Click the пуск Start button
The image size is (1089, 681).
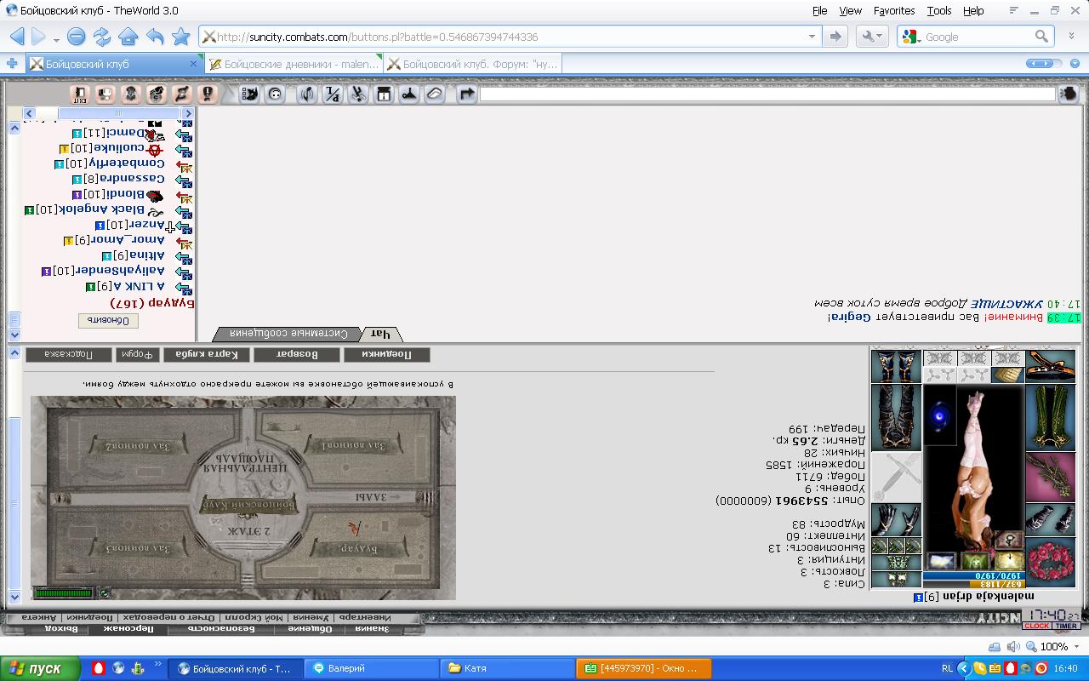click(x=41, y=668)
